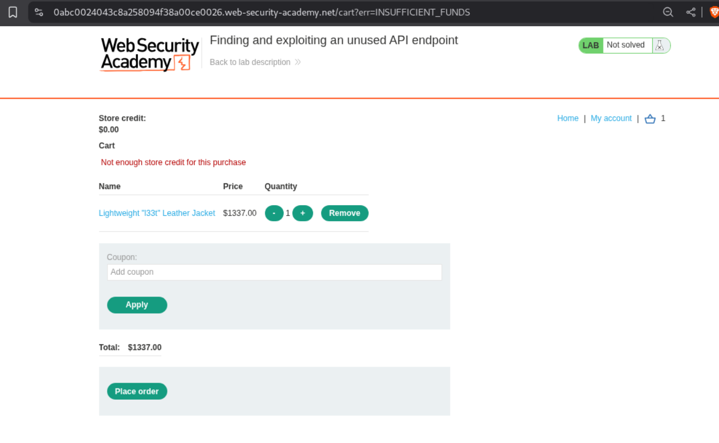719x443 pixels.
Task: Decrease jacket quantity with minus button
Action: pyautogui.click(x=274, y=213)
